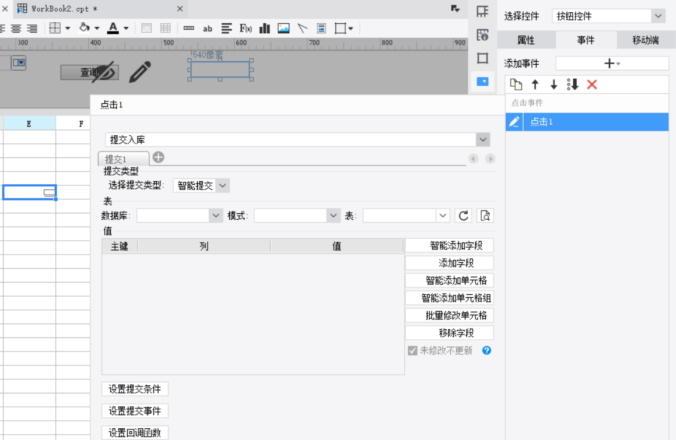Insert plain text with the ab icon
676x440 pixels.
pos(208,29)
